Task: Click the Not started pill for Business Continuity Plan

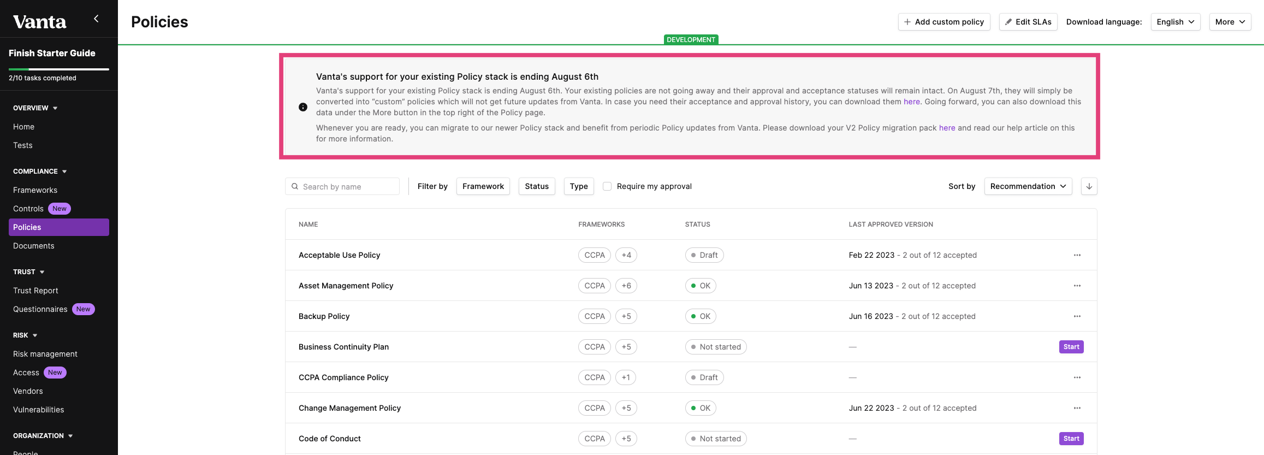Action: (x=716, y=347)
